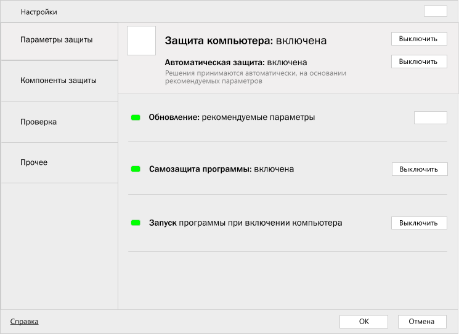459x334 pixels.
Task: Click the blank button in the title bar
Action: click(x=435, y=12)
